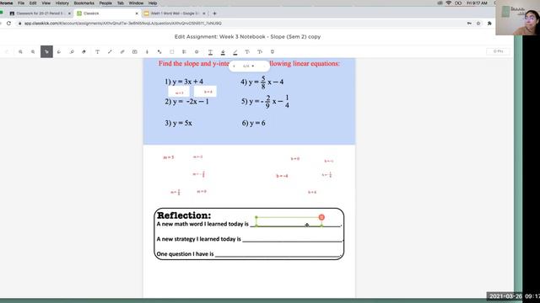Click the Wi-Fi icon in menu bar

pyautogui.click(x=448, y=3)
